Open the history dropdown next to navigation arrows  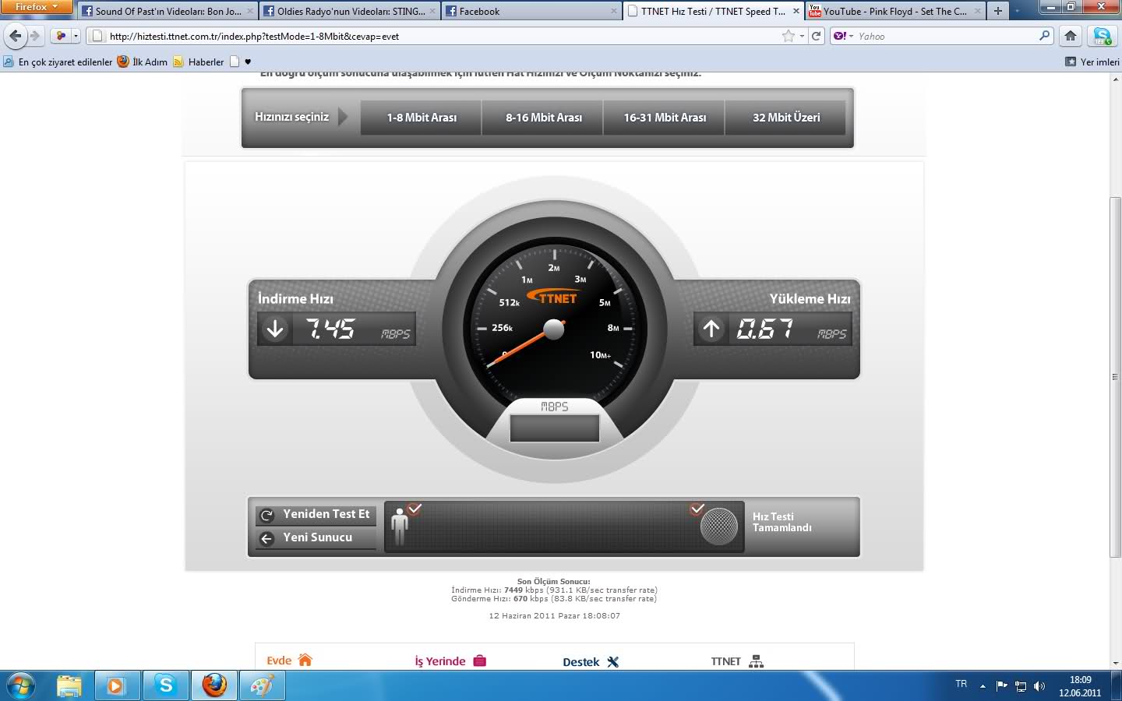pos(76,36)
